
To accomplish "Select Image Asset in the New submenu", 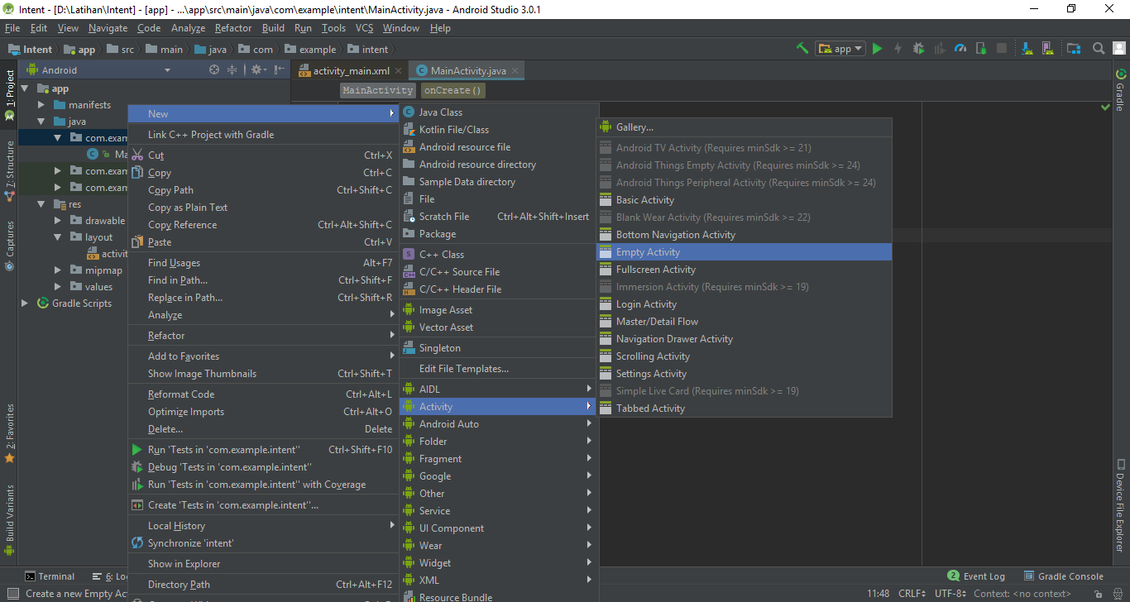I will coord(496,310).
